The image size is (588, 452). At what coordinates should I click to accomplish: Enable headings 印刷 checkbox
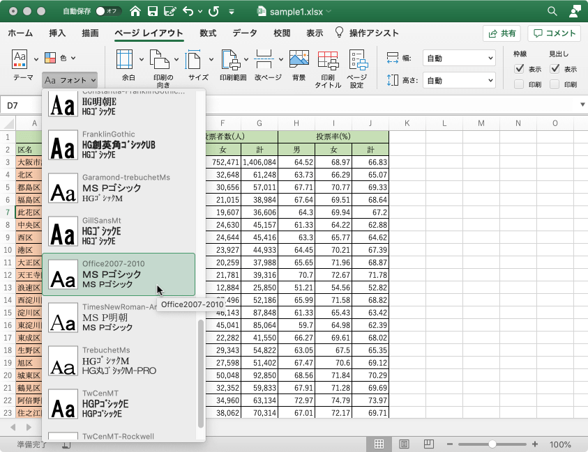[555, 84]
